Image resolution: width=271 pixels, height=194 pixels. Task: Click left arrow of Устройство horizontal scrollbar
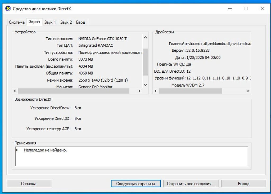(x=15, y=91)
